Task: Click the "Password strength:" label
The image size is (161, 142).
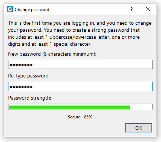Action: point(30,98)
